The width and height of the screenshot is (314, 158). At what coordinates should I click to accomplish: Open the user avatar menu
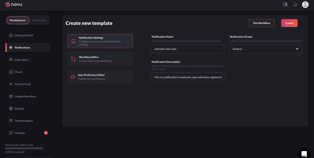305,5
